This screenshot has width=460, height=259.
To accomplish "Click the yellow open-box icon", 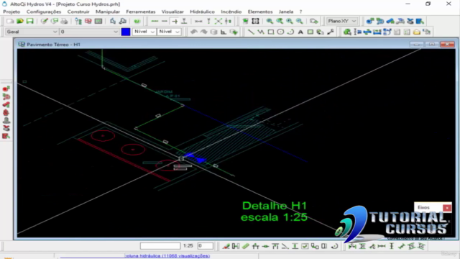I will pos(417,32).
